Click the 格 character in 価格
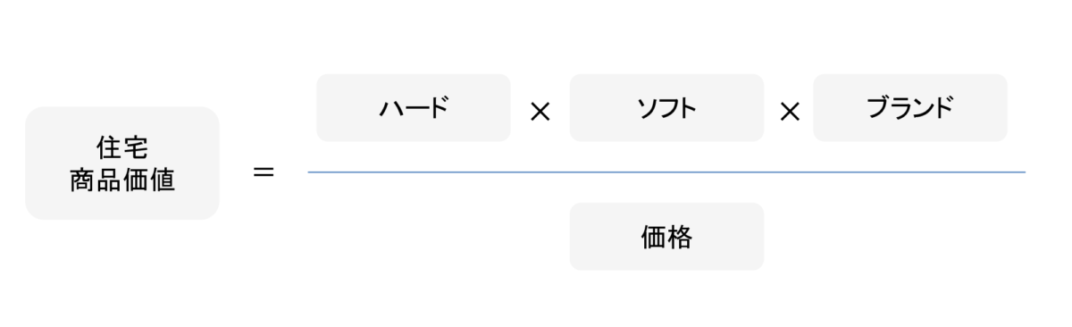 [x=681, y=237]
